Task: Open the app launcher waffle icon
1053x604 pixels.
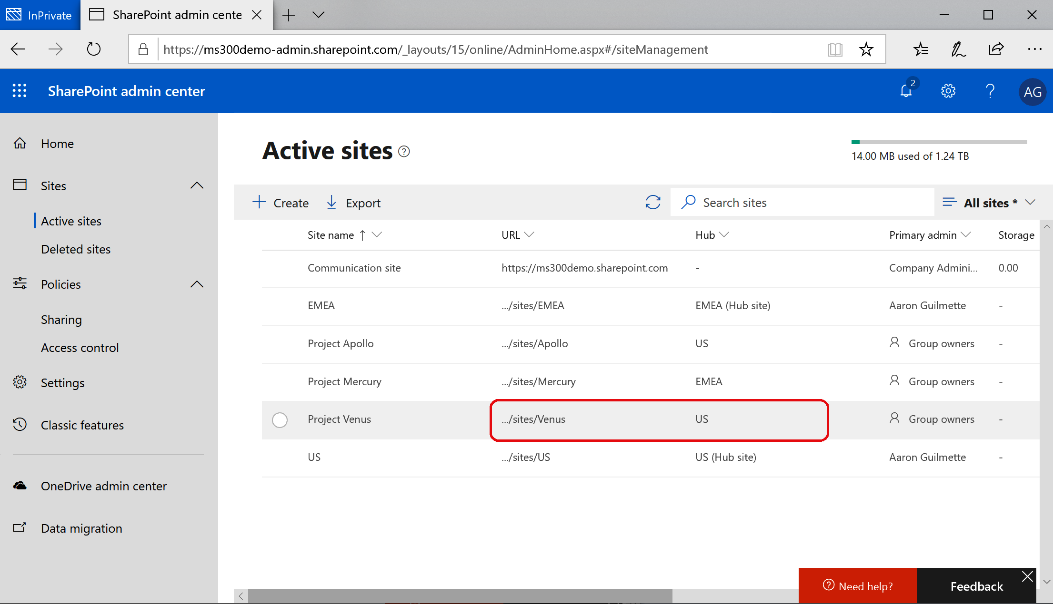Action: tap(20, 91)
